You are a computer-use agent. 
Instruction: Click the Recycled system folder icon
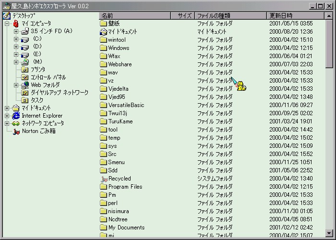(104, 179)
